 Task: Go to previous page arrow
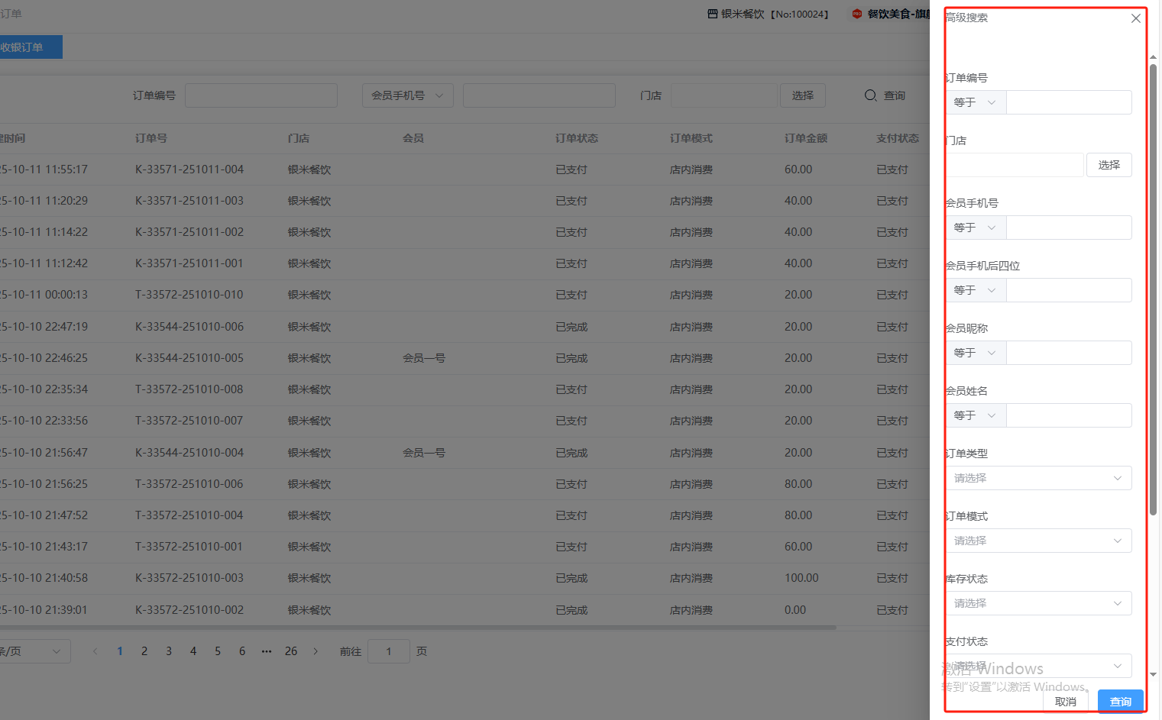click(x=95, y=651)
